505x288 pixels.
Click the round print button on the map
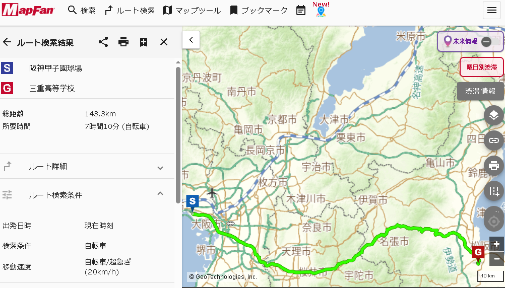tap(494, 166)
